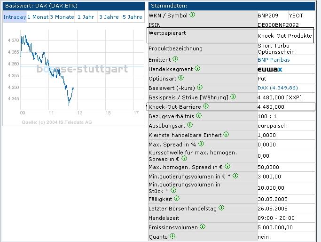Viewport: 321px width, 242px height.
Task: Select the Intraday chart tab
Action: (x=15, y=17)
